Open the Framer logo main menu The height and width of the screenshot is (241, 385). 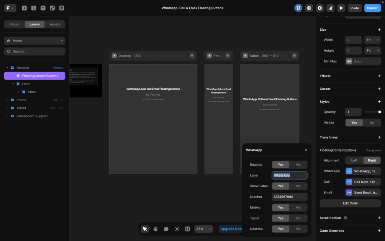click(x=10, y=8)
